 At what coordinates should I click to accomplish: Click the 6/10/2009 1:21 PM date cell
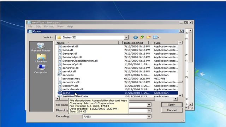[137, 79]
